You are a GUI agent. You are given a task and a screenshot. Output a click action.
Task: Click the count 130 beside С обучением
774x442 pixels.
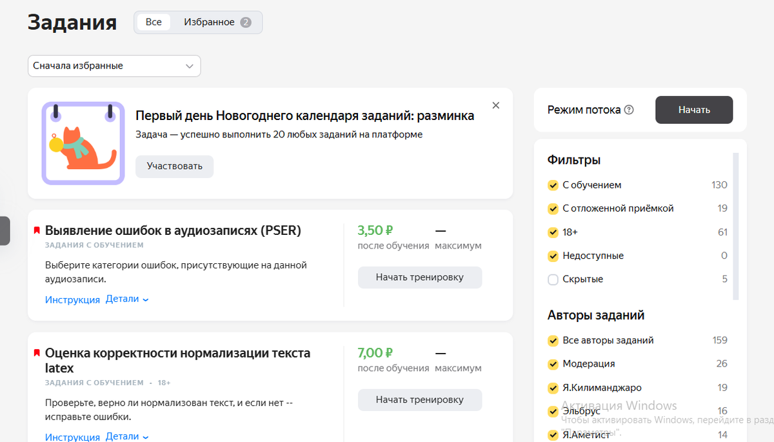pos(719,185)
